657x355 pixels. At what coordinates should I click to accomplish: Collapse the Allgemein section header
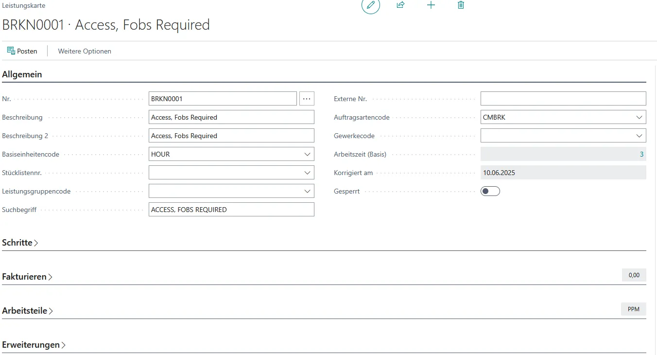[22, 74]
